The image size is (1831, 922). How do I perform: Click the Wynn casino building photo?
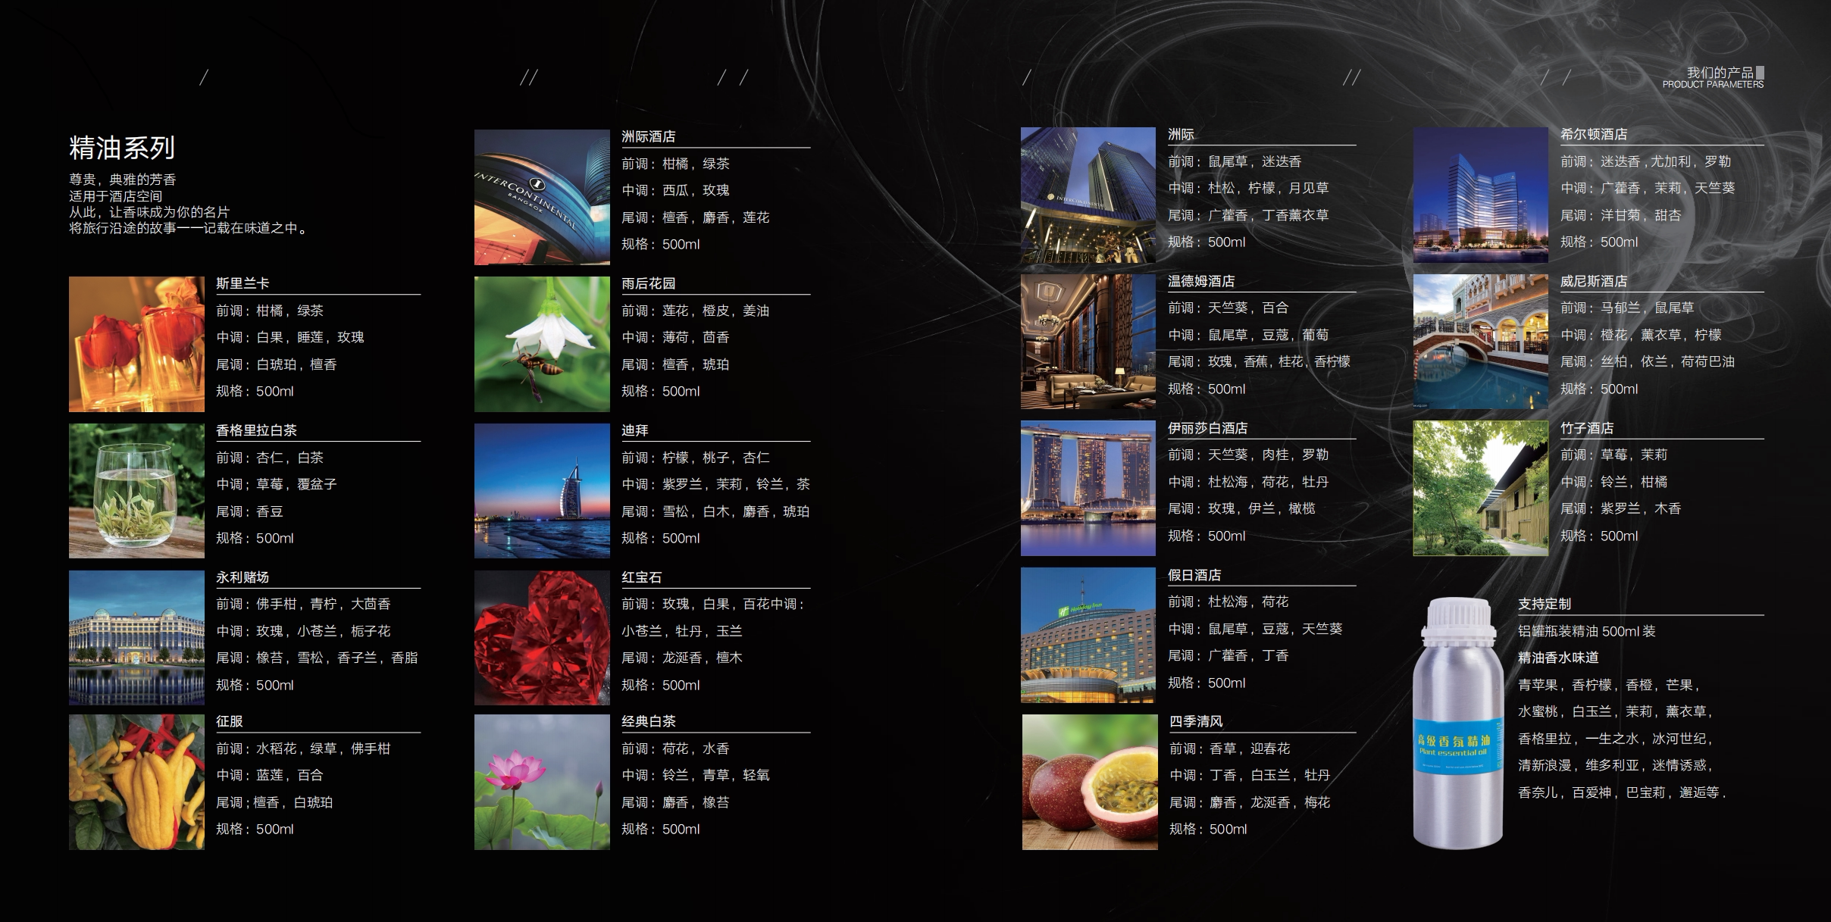point(136,637)
